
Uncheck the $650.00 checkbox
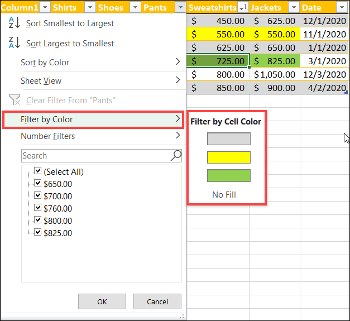pyautogui.click(x=38, y=183)
